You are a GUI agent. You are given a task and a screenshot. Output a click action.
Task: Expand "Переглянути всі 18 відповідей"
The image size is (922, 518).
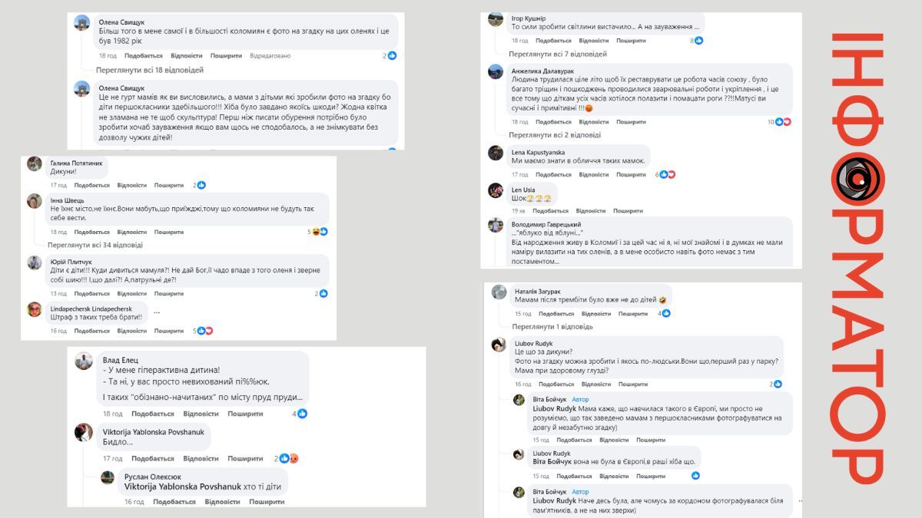150,70
